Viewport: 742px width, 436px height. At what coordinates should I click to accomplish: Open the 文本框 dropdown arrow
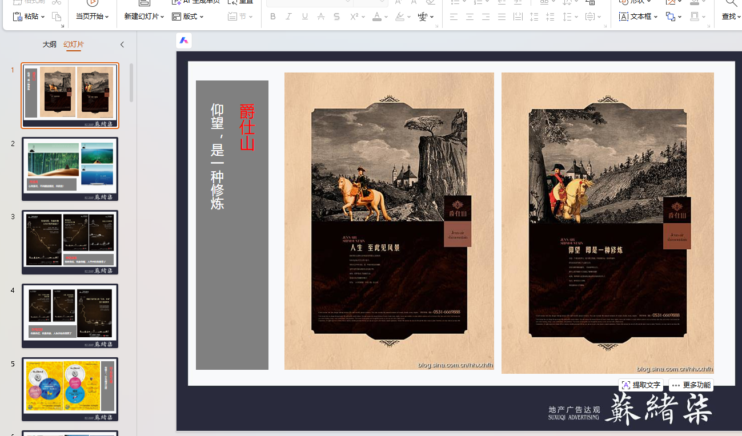coord(656,17)
